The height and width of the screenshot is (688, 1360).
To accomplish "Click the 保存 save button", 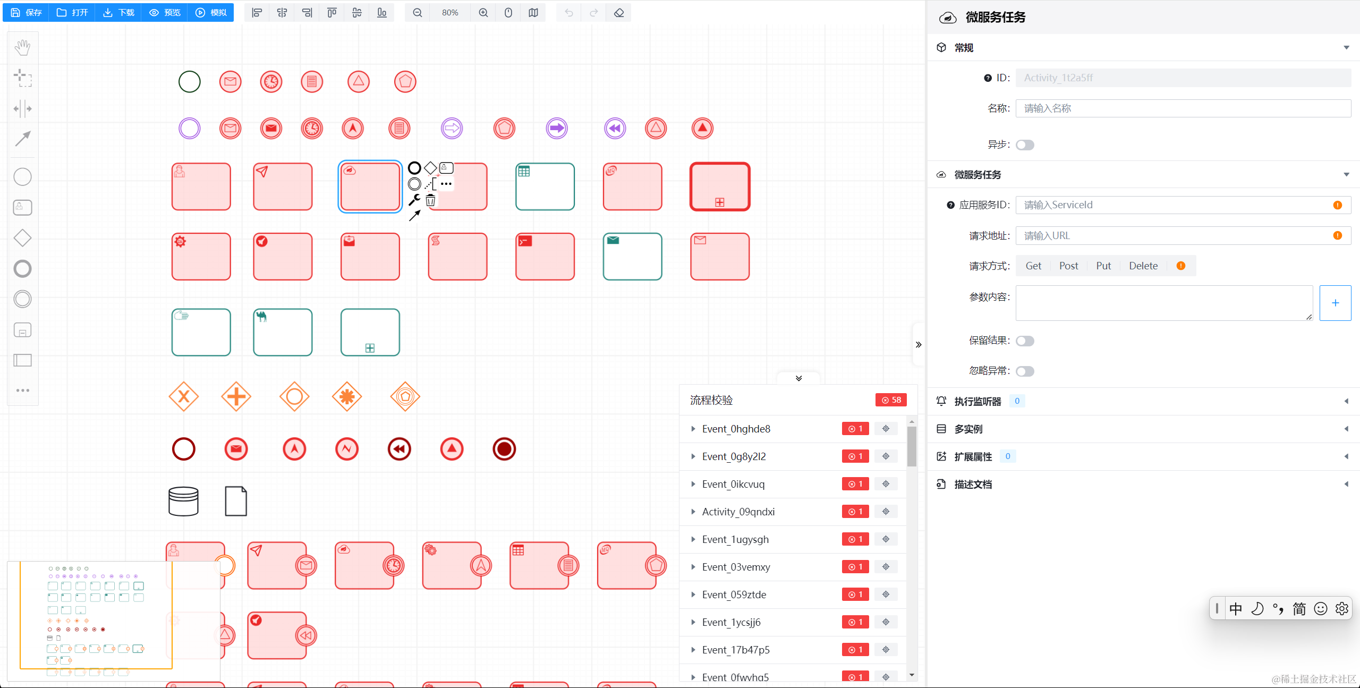I will (26, 13).
